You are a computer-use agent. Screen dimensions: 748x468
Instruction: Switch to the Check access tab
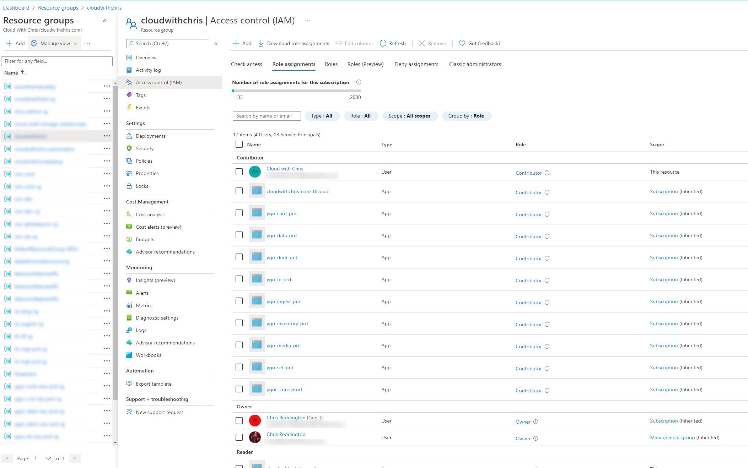point(246,64)
